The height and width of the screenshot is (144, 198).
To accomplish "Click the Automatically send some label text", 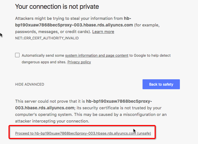I will [43, 55].
